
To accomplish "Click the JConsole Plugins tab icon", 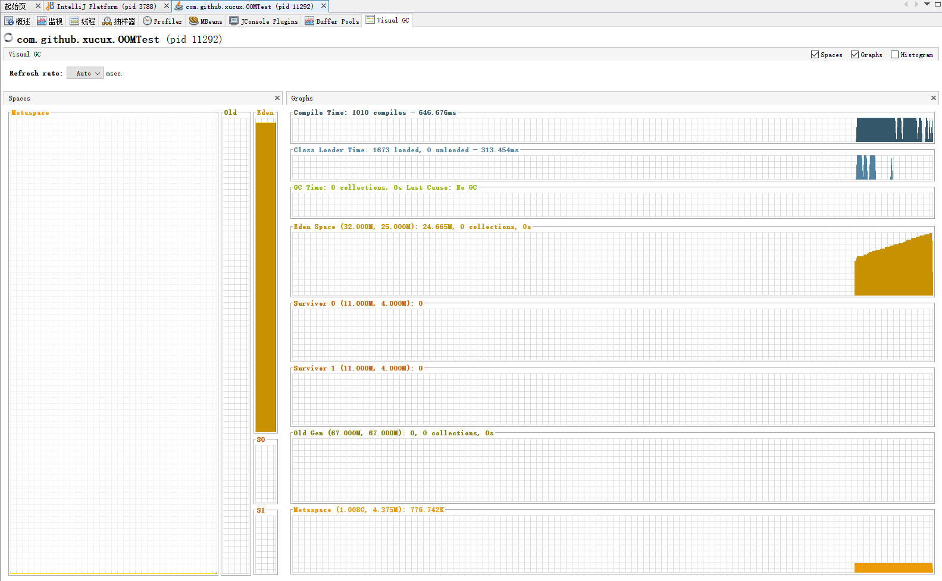I will pos(234,21).
